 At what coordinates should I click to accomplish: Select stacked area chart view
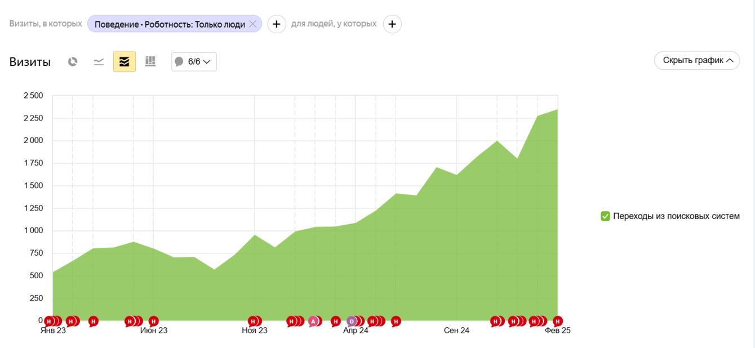pyautogui.click(x=125, y=62)
